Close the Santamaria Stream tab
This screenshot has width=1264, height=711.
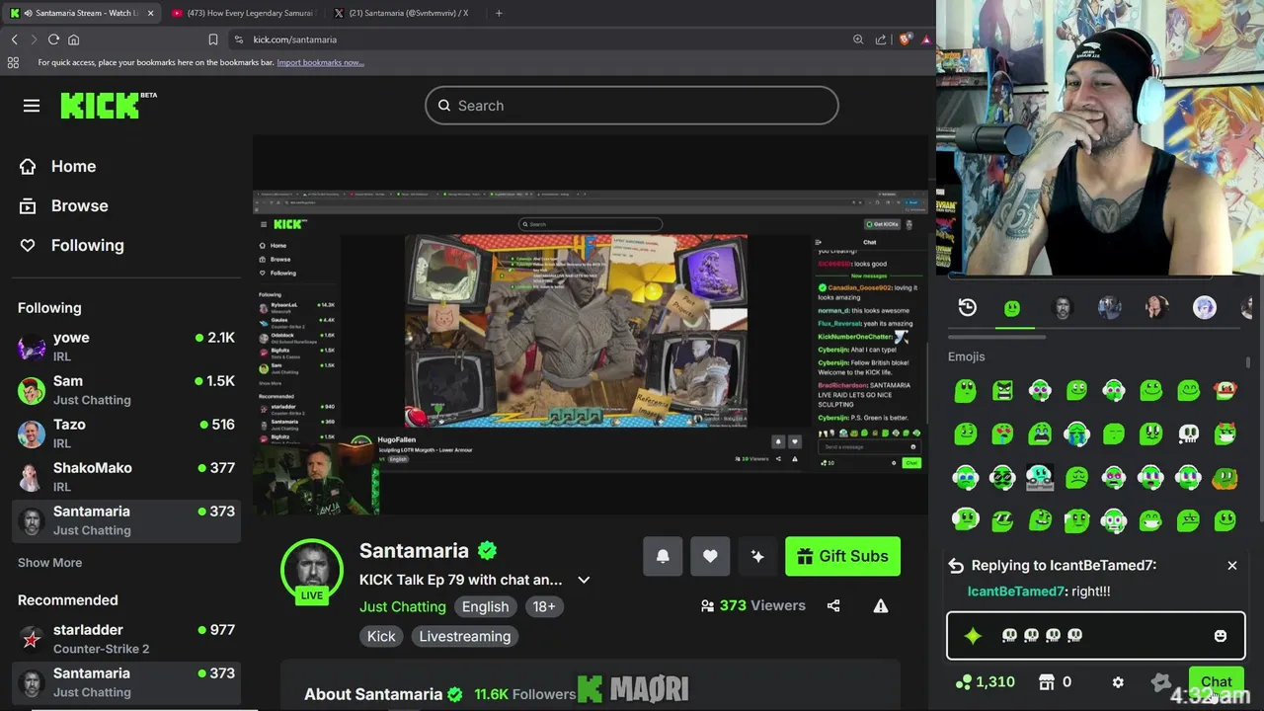150,13
